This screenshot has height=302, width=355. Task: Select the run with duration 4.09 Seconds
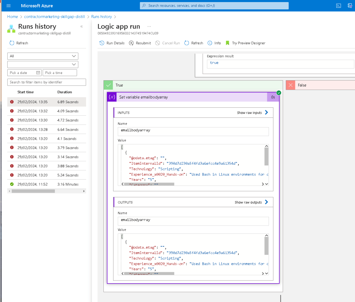click(x=47, y=111)
